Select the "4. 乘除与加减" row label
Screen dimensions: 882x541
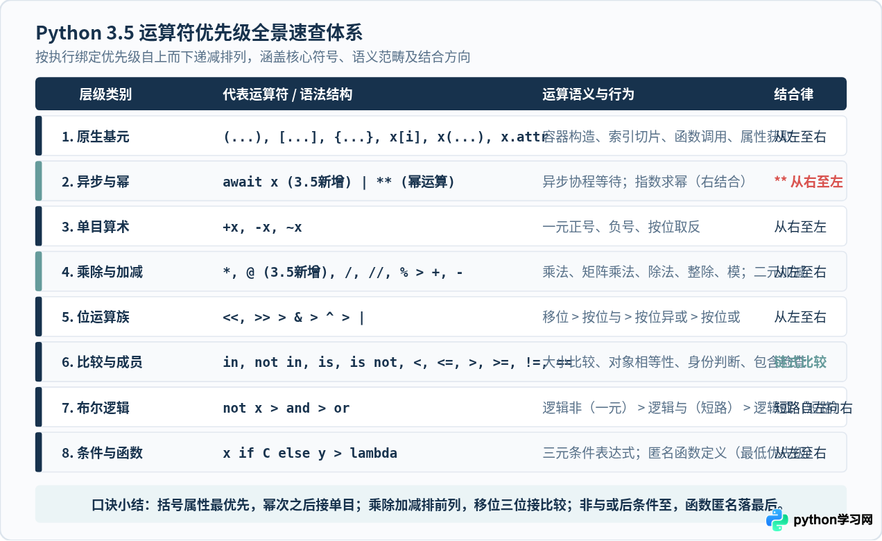102,272
